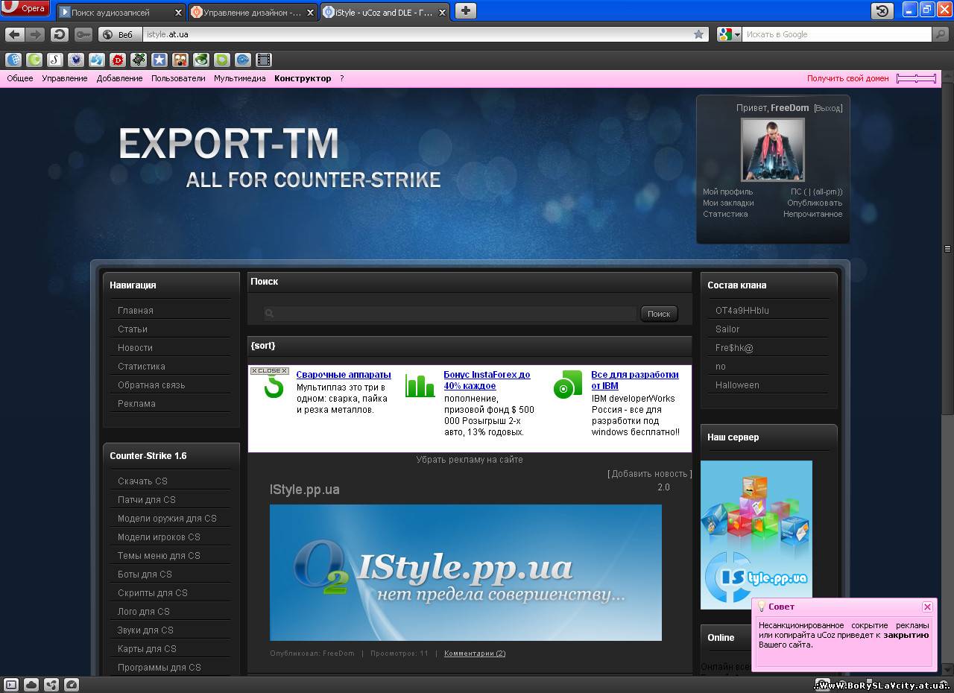Click the blue star bookmark icon
Screen dimensions: 954x693
[x=159, y=60]
